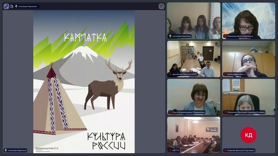Select the КВПТК meeting room video tile
This screenshot has width=278, height=156.
tap(194, 135)
